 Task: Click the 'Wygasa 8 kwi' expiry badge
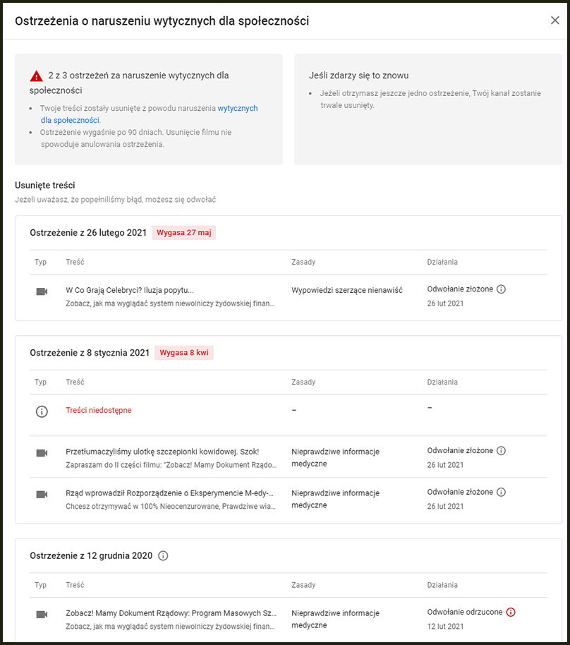[x=183, y=353]
